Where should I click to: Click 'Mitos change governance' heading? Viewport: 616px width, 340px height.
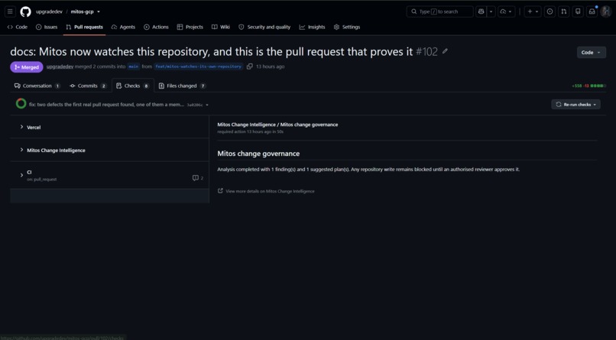coord(258,154)
